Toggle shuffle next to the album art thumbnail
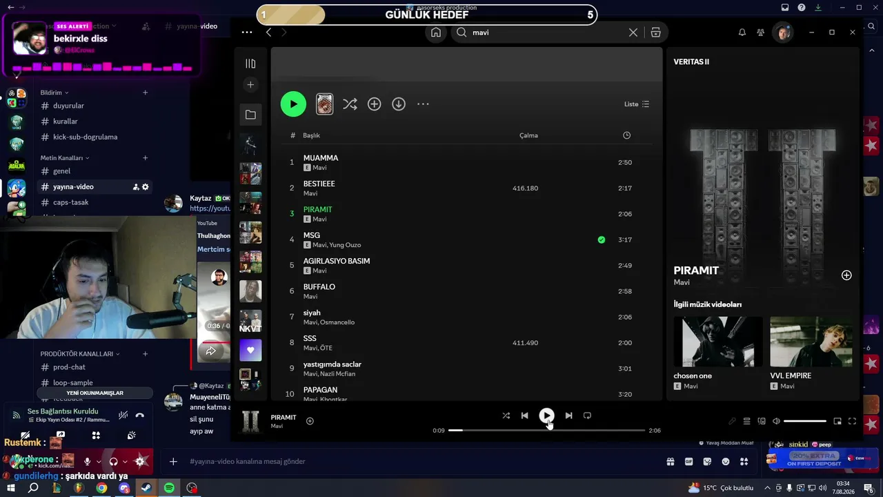Screen dimensions: 883x497 (350, 104)
